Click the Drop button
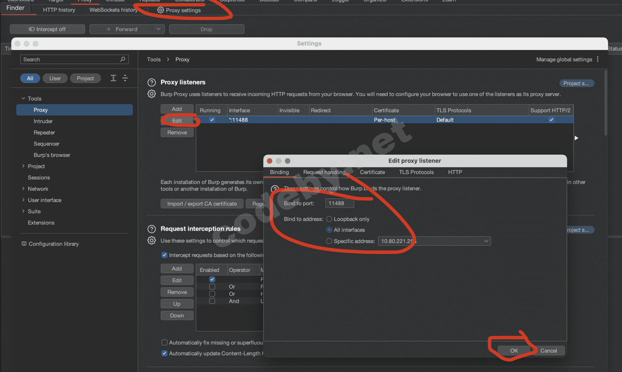Viewport: 622px width, 372px height. tap(206, 29)
